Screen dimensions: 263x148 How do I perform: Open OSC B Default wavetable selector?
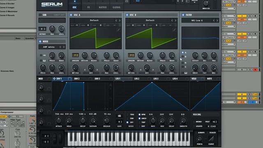(x=150, y=20)
